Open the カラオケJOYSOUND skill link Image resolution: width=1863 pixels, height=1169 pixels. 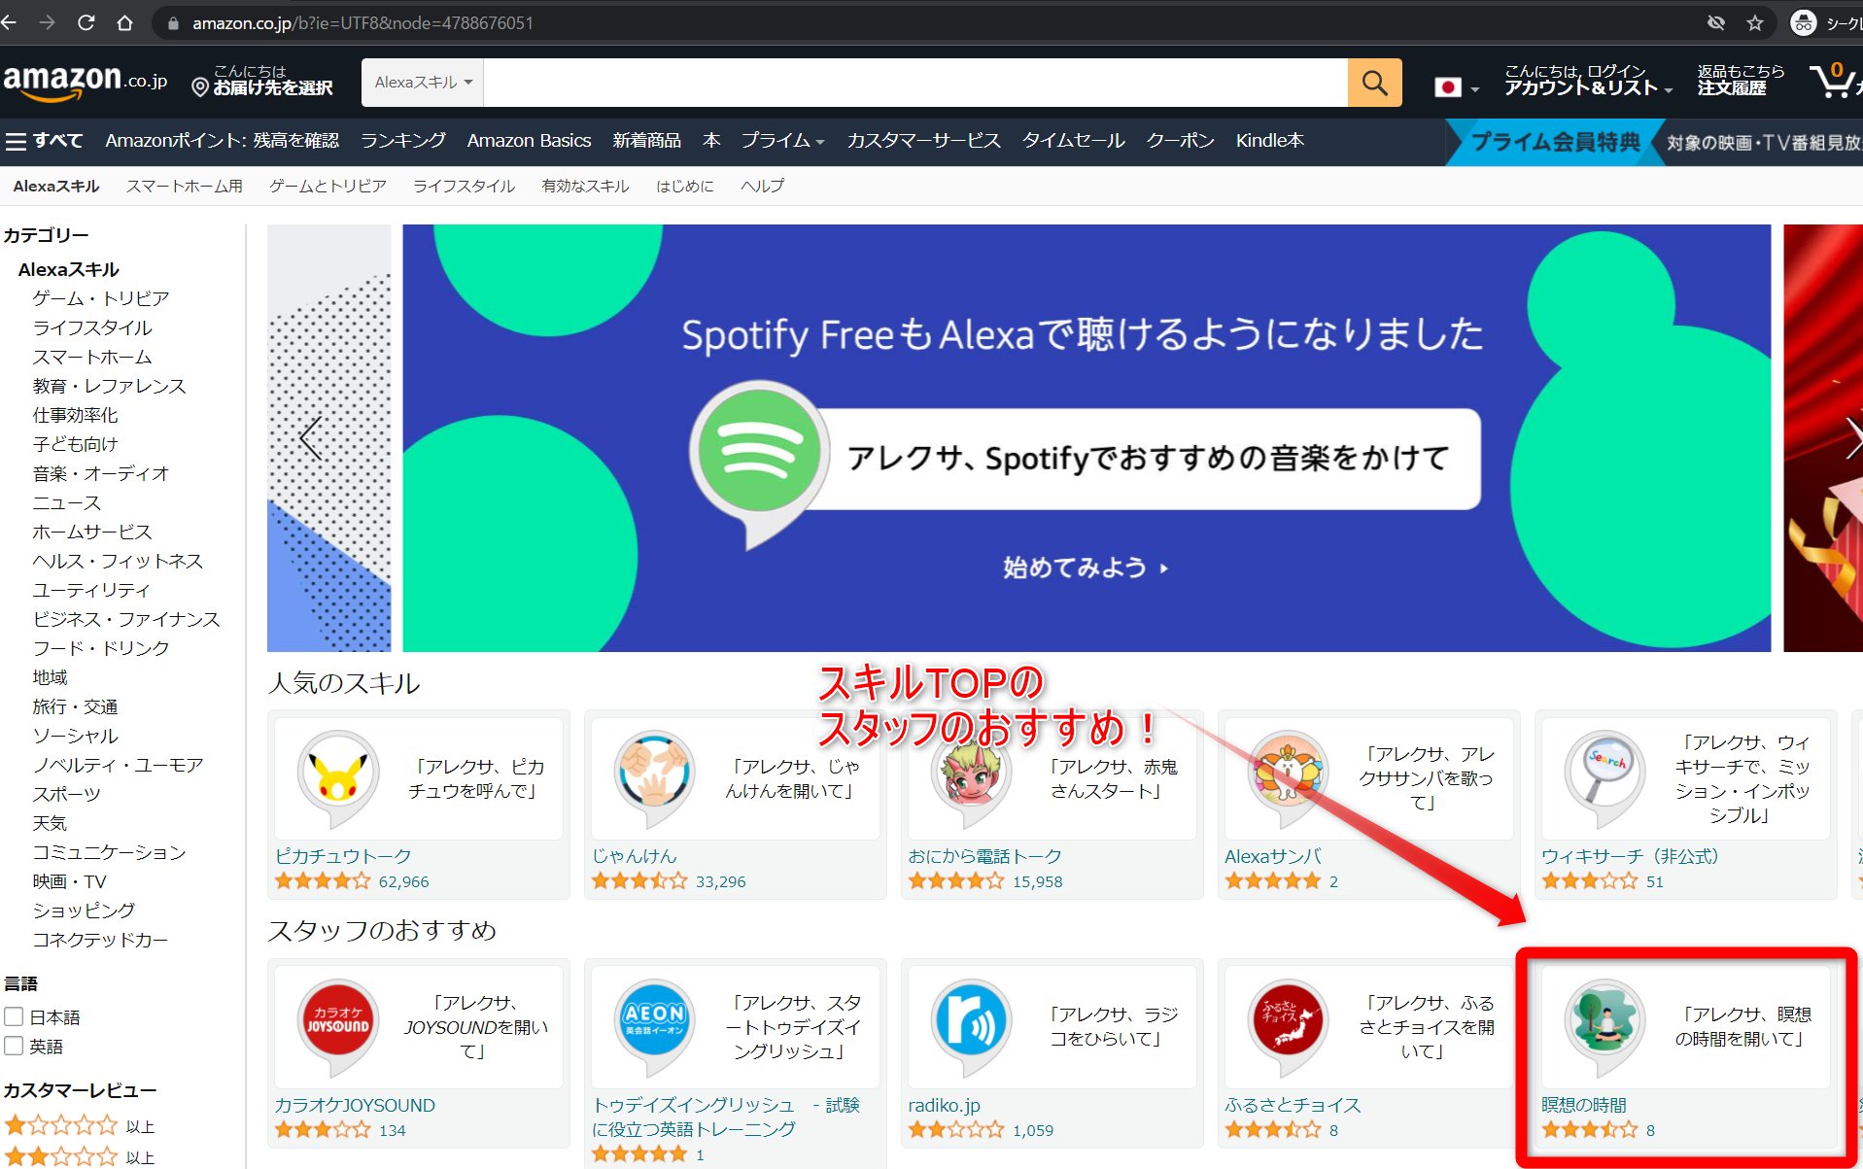click(355, 1105)
